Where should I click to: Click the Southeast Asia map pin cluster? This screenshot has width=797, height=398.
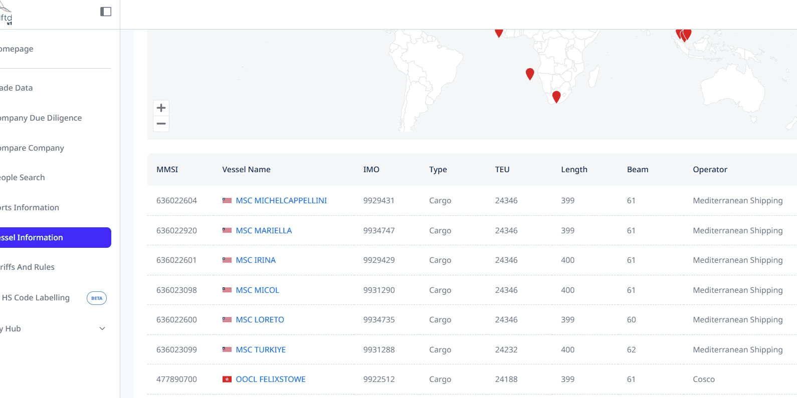pyautogui.click(x=684, y=35)
